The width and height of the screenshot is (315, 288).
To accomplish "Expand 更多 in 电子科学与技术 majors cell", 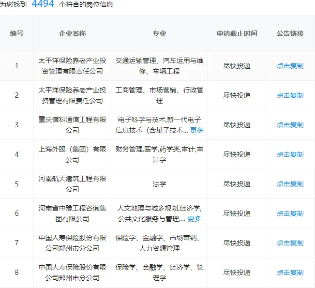I will pos(196,130).
